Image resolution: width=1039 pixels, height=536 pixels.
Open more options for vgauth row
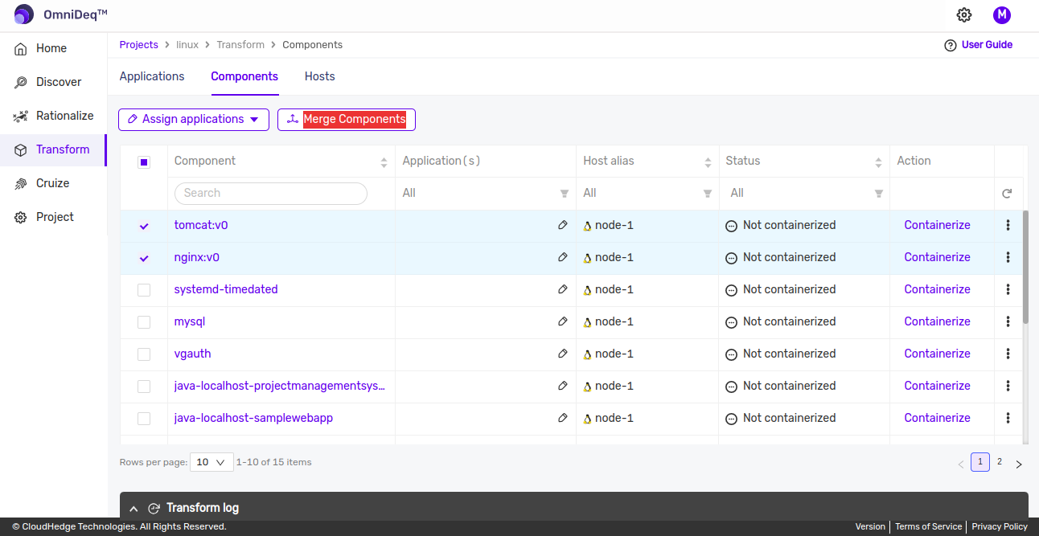(x=1008, y=354)
